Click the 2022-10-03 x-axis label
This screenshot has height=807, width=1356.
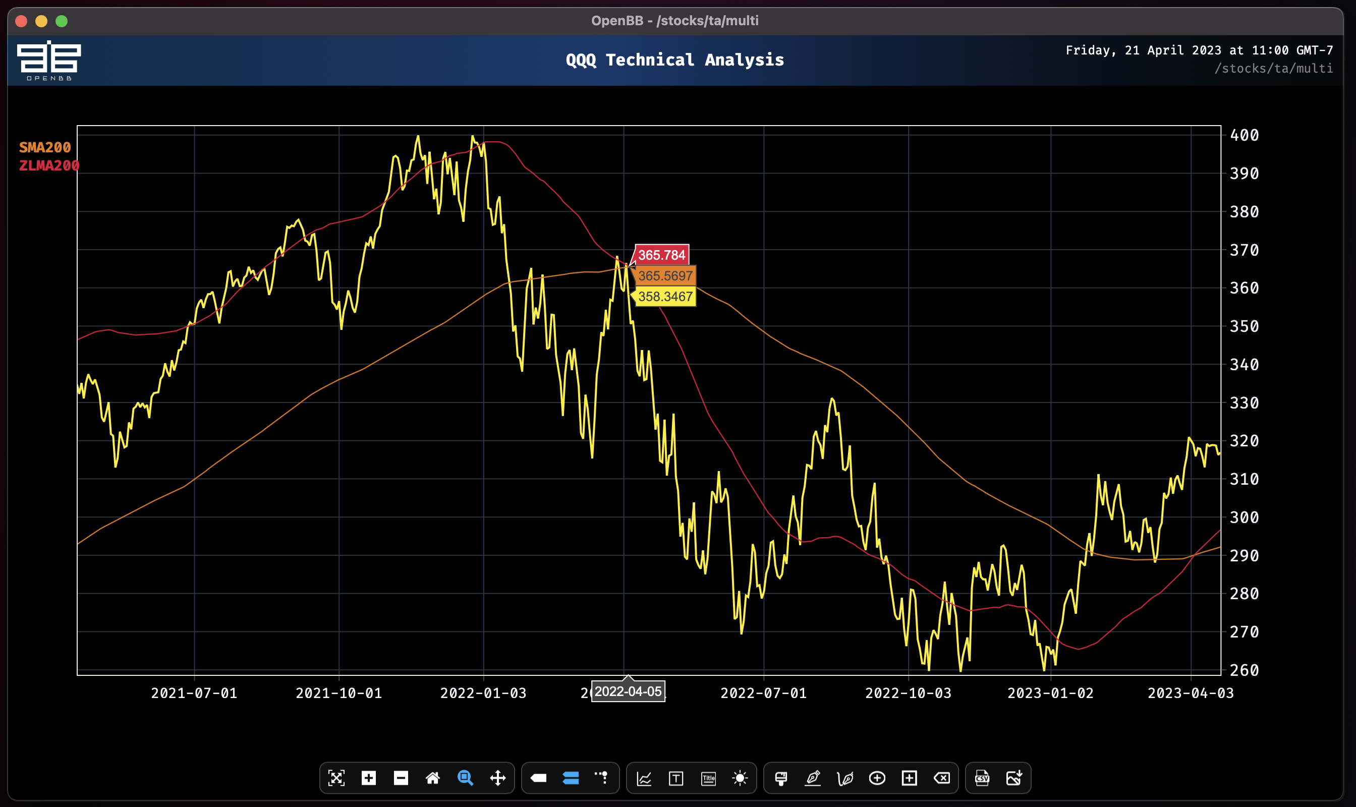(x=909, y=694)
